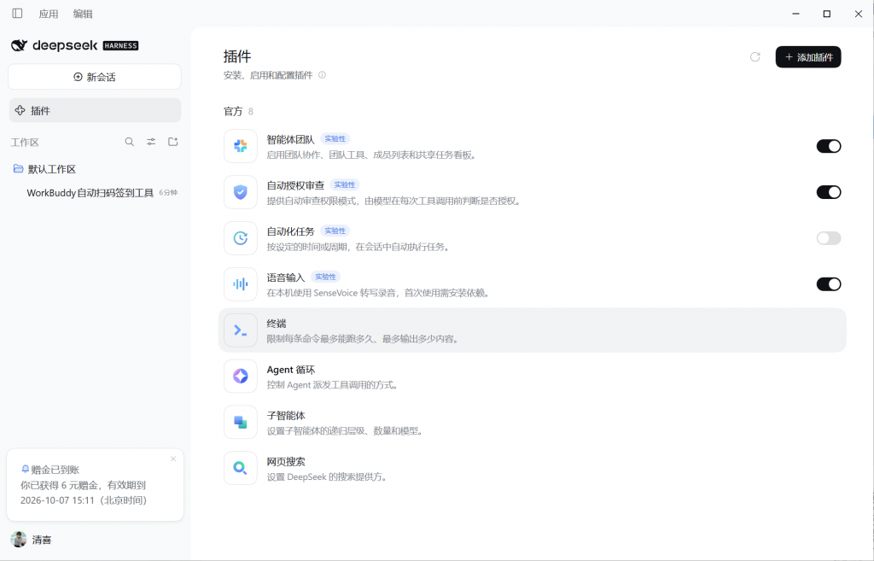
Task: Select the 子智能体 plugin title
Action: (x=286, y=416)
